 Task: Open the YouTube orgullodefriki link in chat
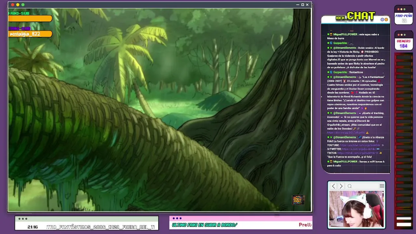[x=360, y=145]
